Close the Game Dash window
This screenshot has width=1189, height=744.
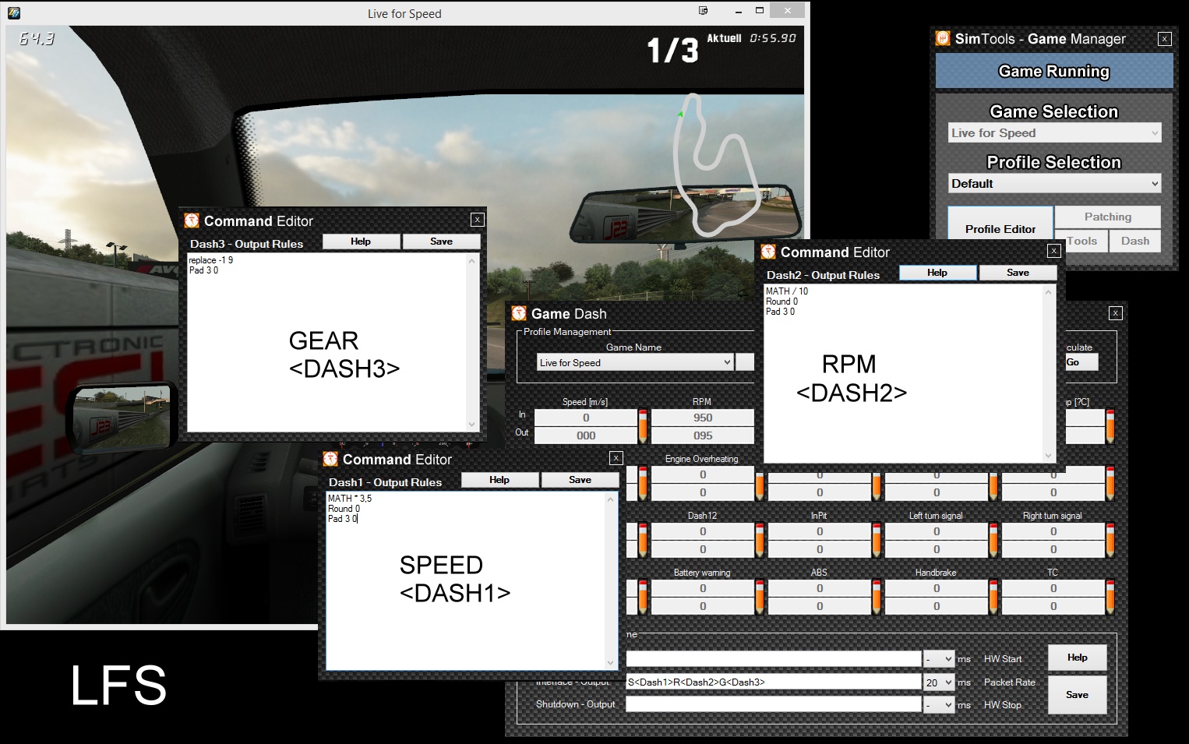click(x=1116, y=312)
